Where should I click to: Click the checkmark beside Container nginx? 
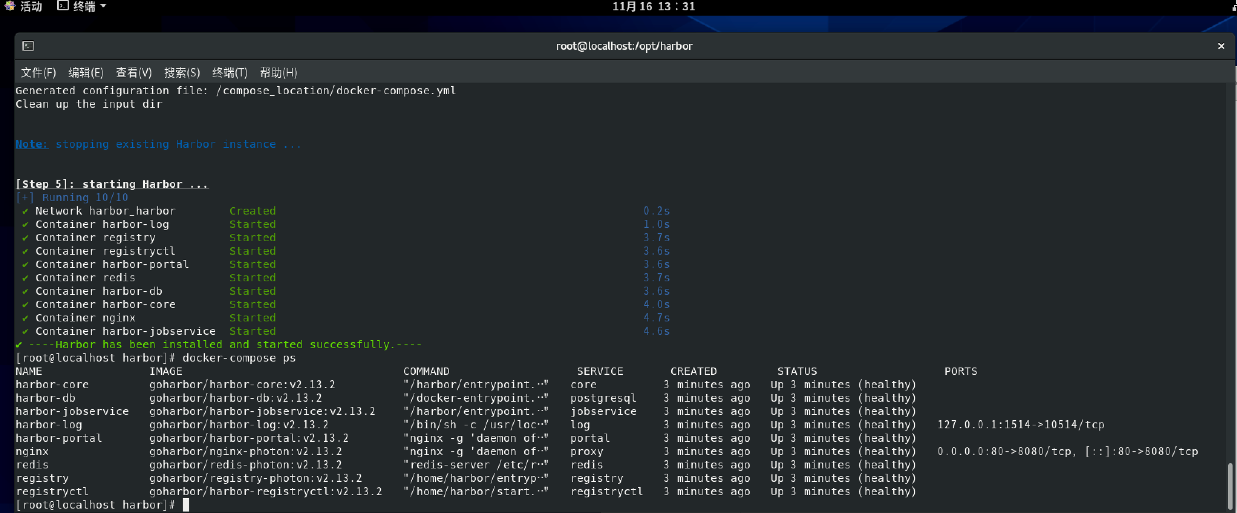click(25, 318)
